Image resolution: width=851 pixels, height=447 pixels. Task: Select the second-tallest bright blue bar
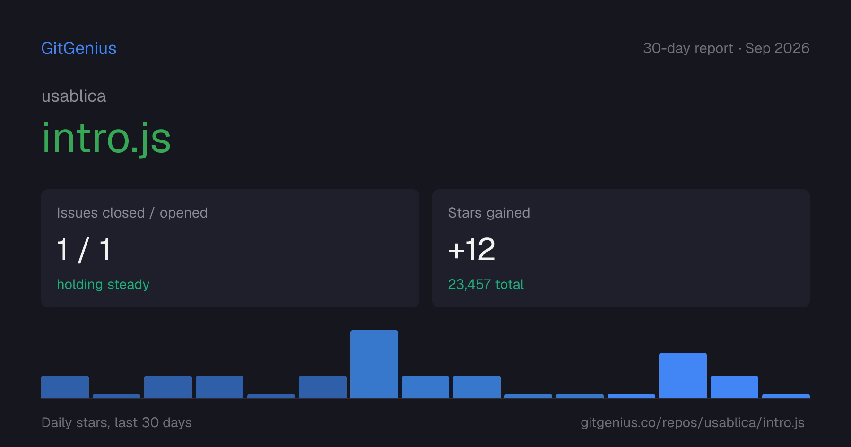[683, 376]
